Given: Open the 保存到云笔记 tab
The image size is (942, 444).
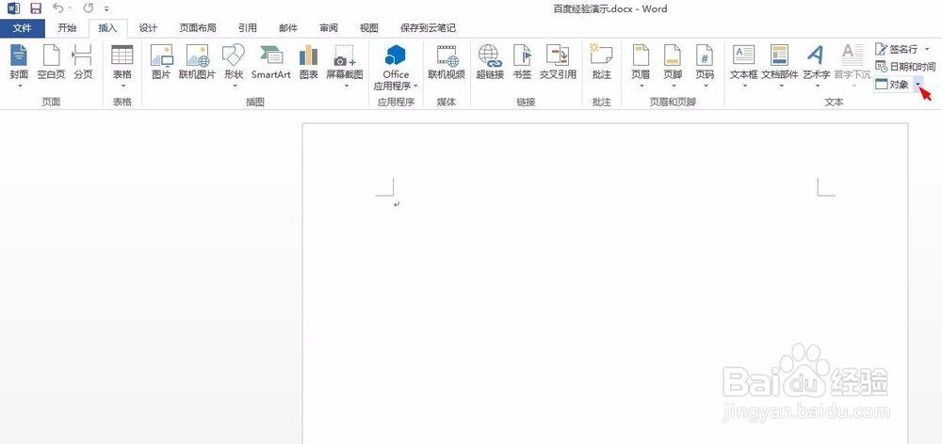Looking at the screenshot, I should (x=428, y=27).
